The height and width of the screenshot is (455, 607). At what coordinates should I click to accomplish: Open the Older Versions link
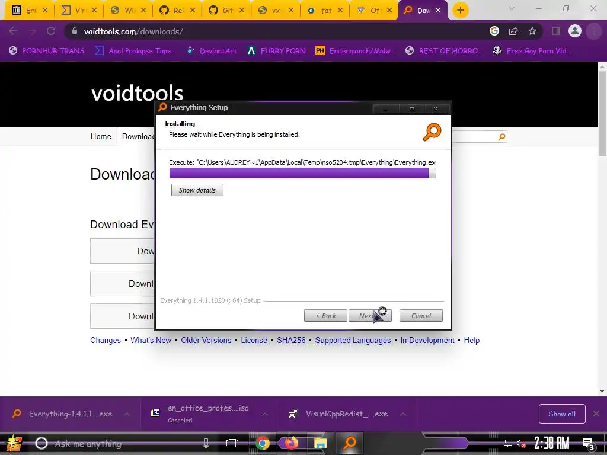[206, 341]
